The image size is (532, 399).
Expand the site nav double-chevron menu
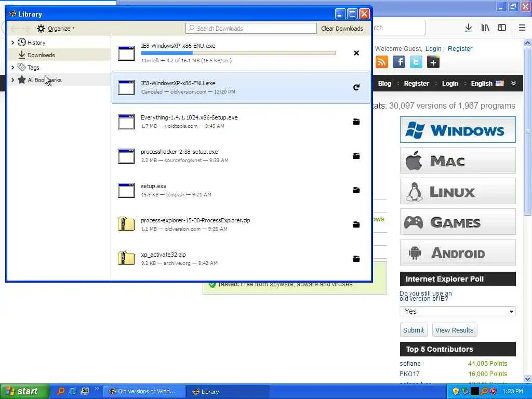513,84
